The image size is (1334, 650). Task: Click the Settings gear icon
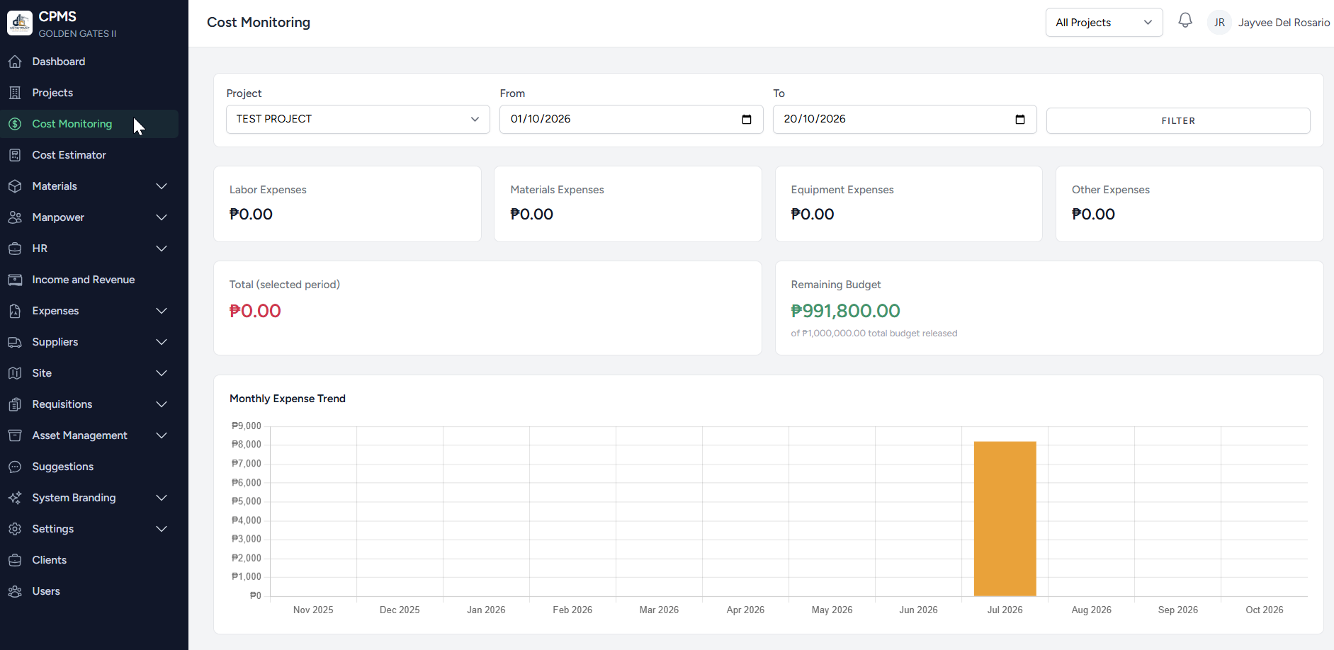click(x=15, y=529)
